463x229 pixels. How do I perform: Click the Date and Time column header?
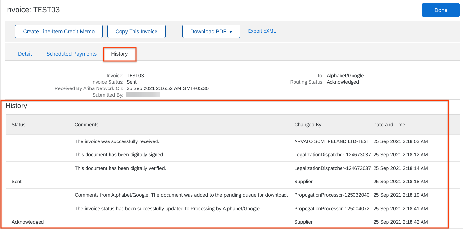click(389, 125)
